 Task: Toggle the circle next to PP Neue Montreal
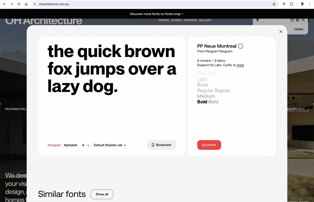[240, 46]
